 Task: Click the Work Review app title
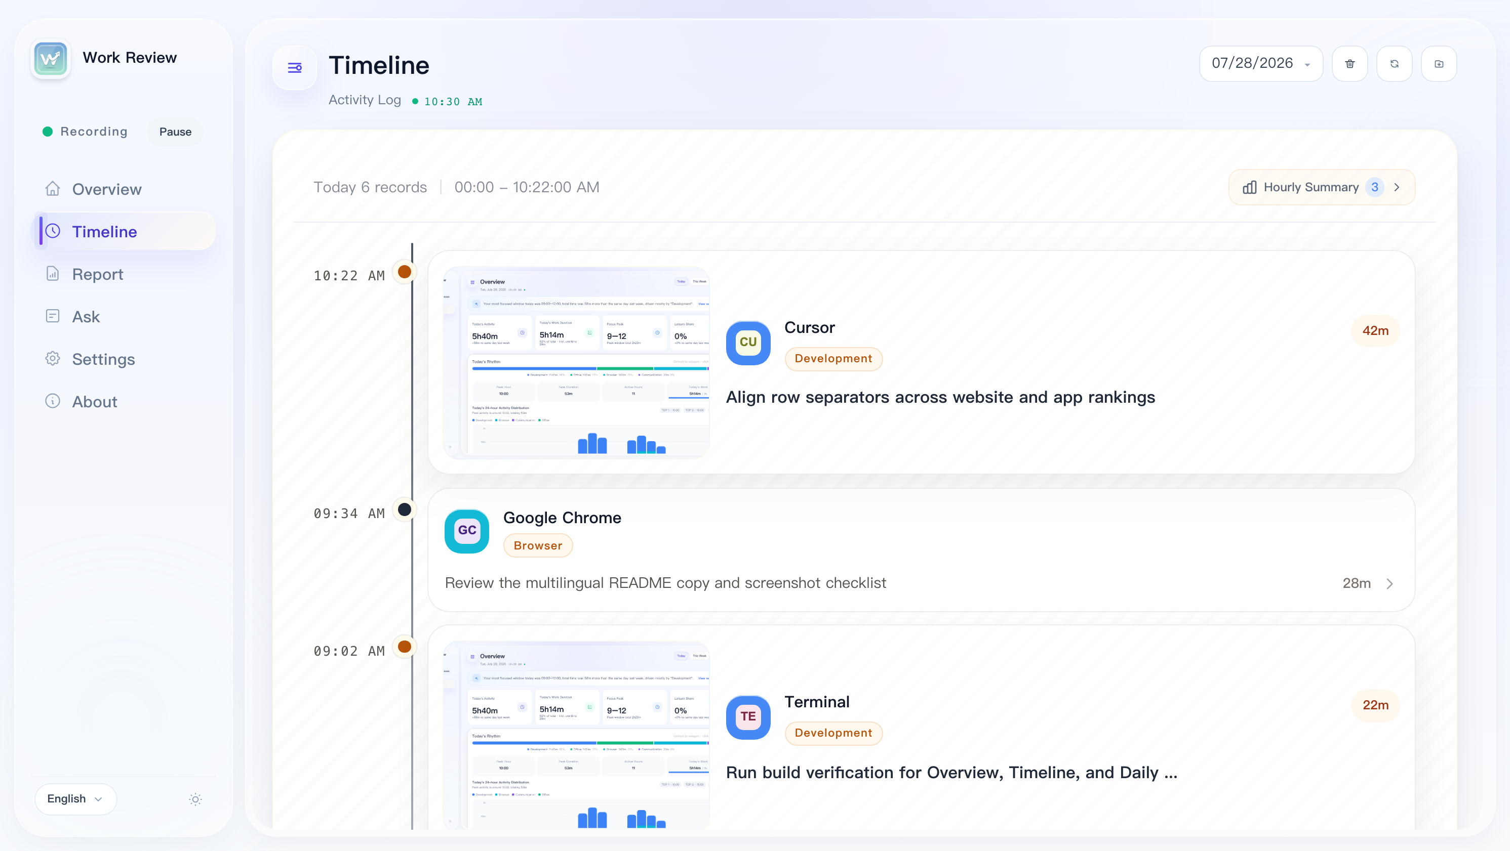130,57
